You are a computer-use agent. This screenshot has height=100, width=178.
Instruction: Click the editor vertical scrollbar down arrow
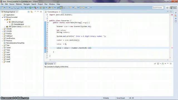pos(170,58)
